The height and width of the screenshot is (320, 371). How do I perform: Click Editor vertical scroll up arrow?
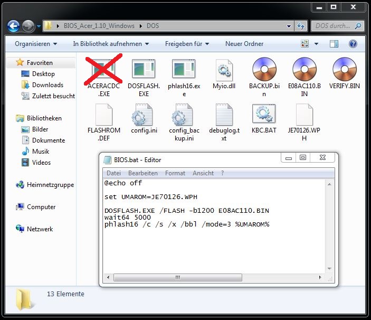point(329,184)
